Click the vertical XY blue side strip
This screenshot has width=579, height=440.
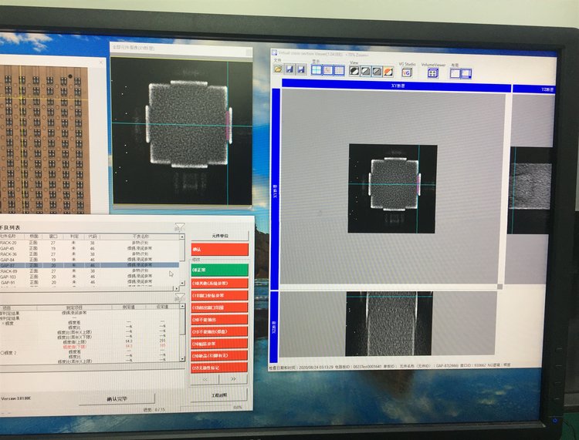[x=275, y=189]
